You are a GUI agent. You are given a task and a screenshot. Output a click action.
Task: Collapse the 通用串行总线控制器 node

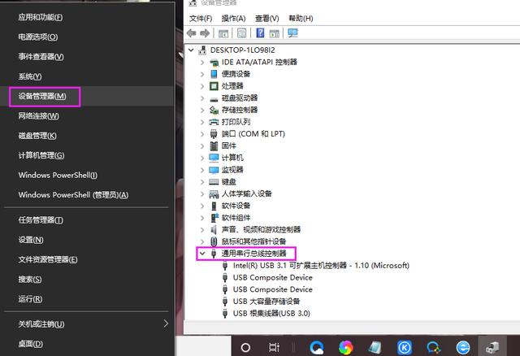click(202, 254)
